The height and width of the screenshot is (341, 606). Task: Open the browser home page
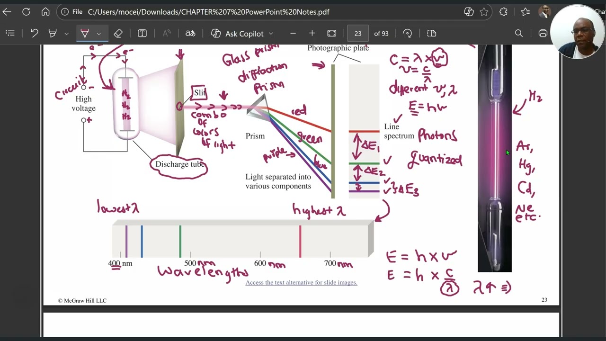coord(45,12)
